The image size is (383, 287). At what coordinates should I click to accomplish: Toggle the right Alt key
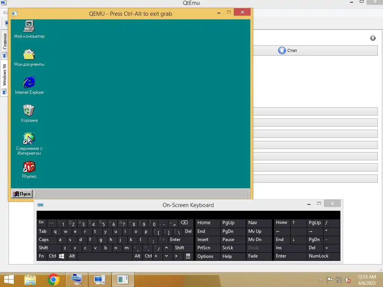(137, 256)
